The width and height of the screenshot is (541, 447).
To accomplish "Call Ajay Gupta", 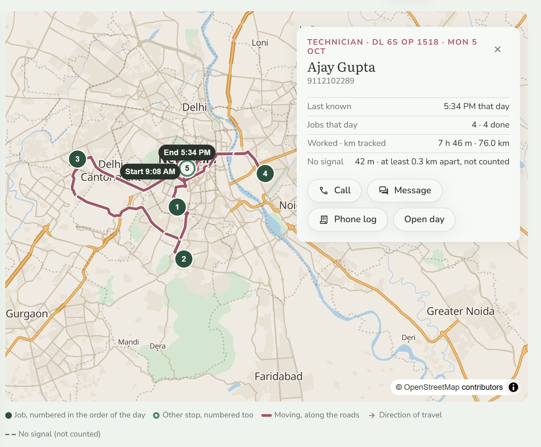I will (335, 190).
